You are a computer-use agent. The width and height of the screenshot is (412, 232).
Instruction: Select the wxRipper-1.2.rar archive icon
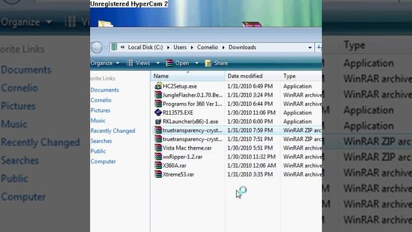[158, 157]
